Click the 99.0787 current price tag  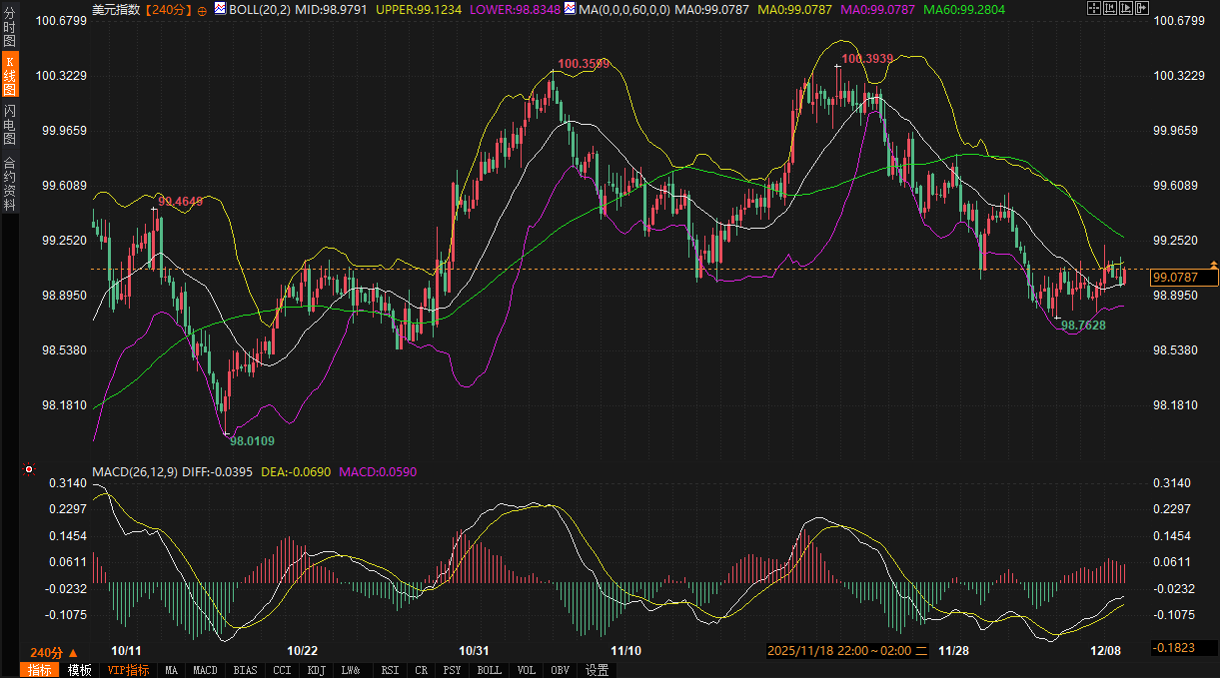(1175, 277)
